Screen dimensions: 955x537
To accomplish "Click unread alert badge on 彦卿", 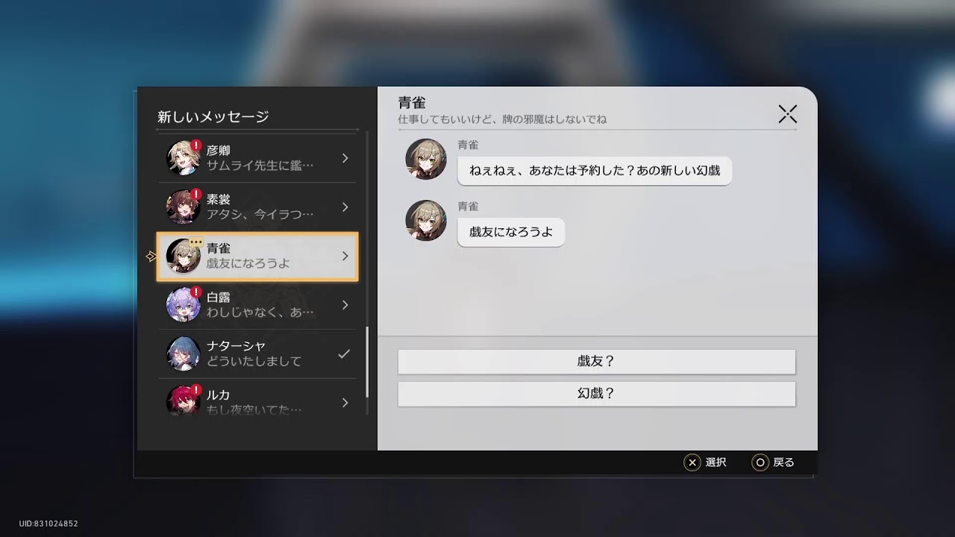I will 196,145.
